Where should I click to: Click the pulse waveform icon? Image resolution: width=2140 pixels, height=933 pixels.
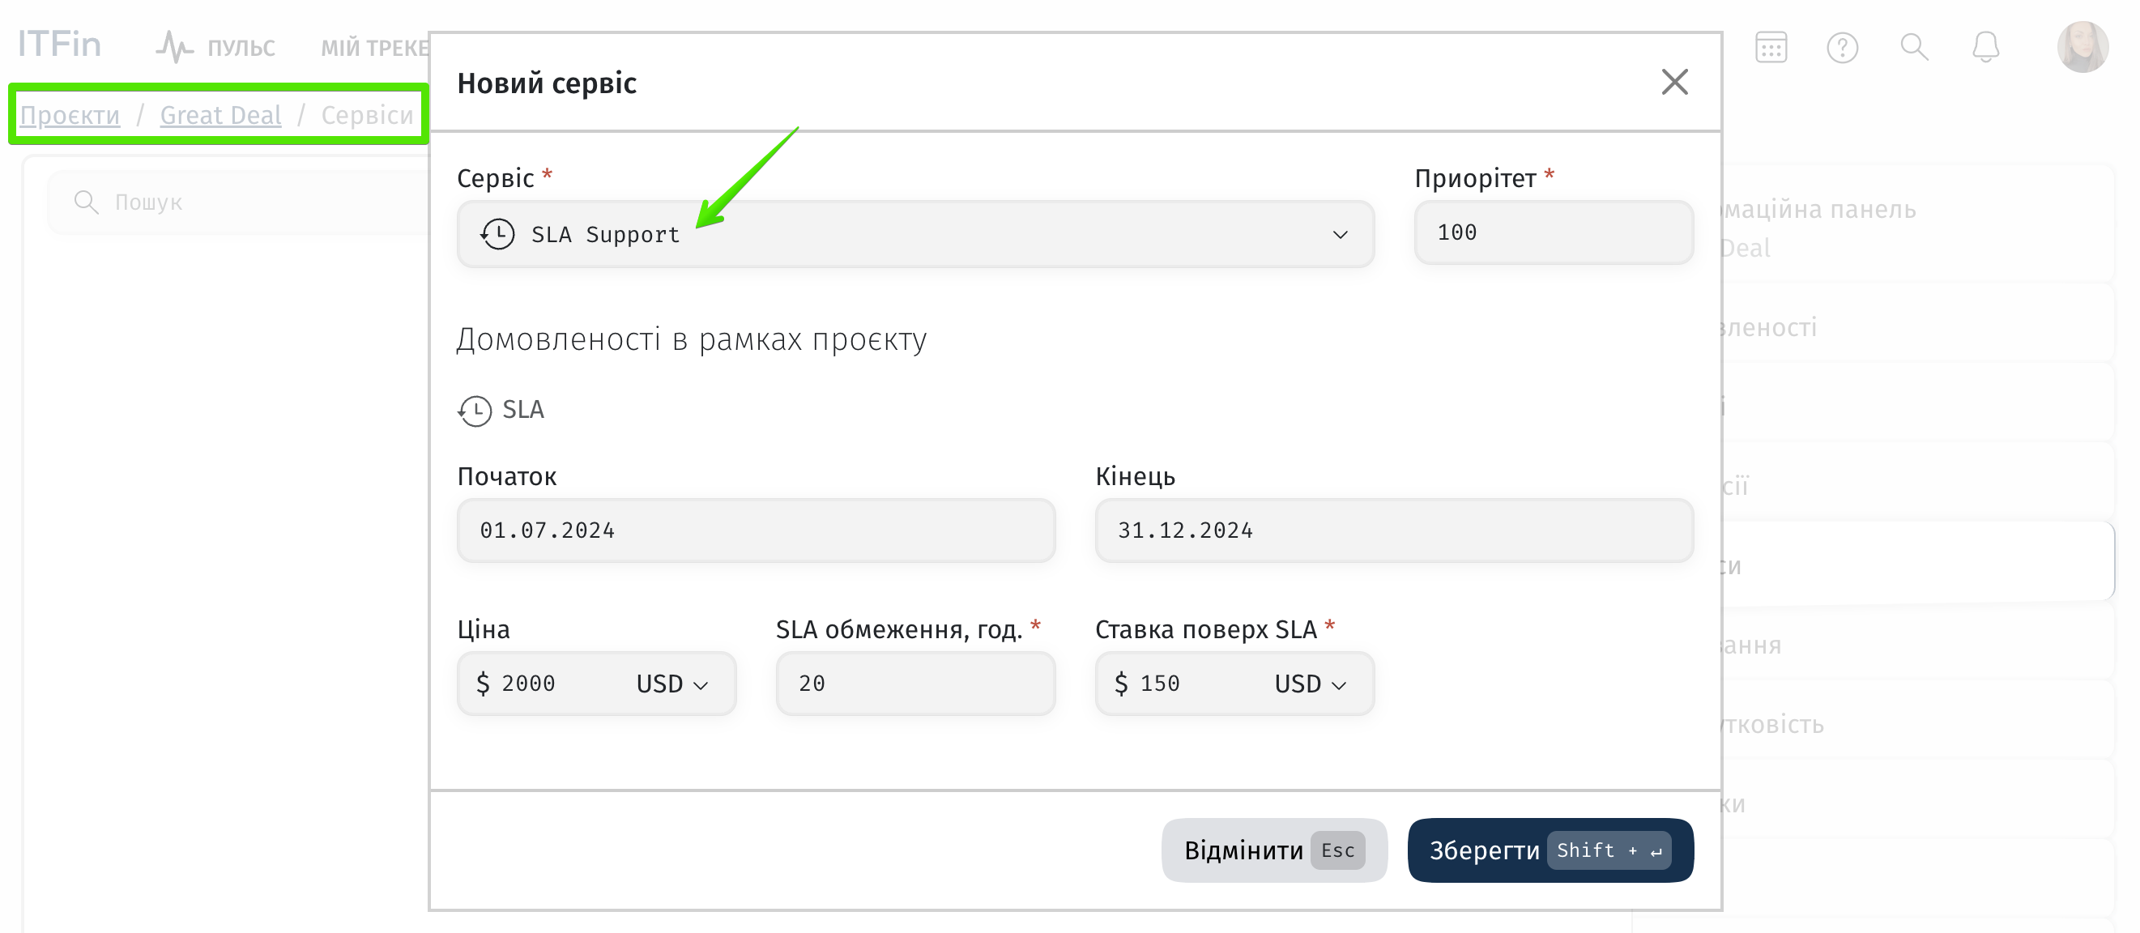click(x=173, y=47)
